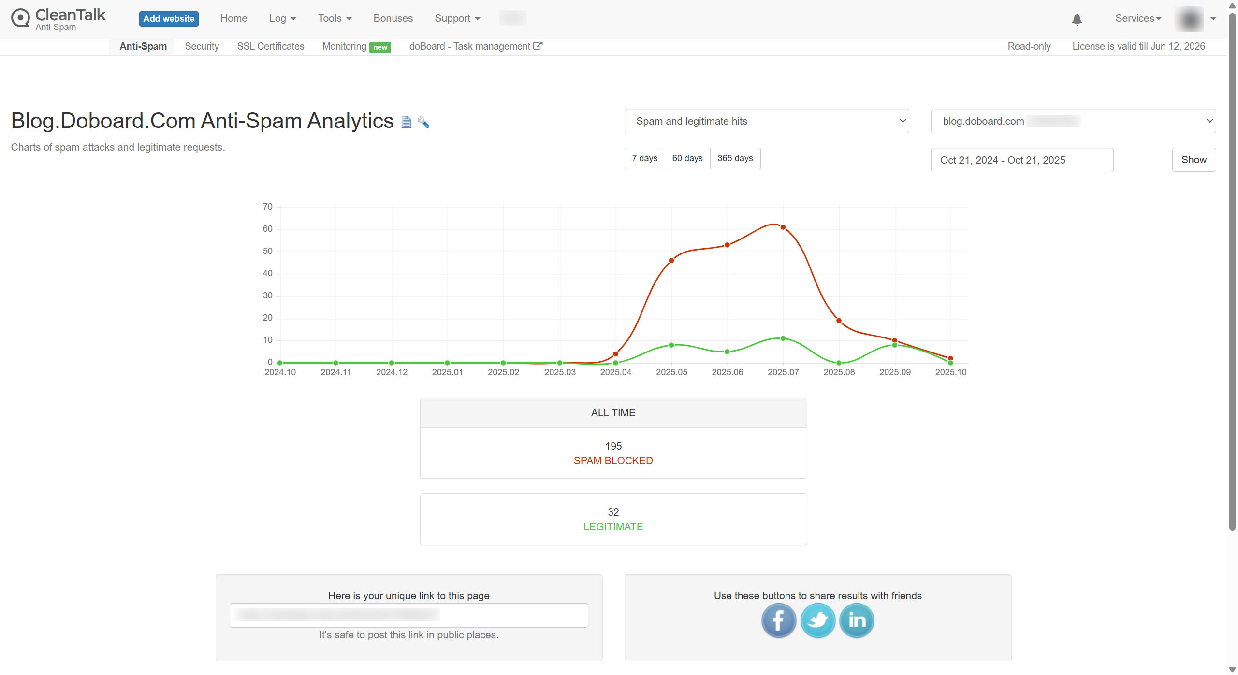This screenshot has height=675, width=1238.
Task: Click the wrench settings icon beside the title
Action: (423, 123)
